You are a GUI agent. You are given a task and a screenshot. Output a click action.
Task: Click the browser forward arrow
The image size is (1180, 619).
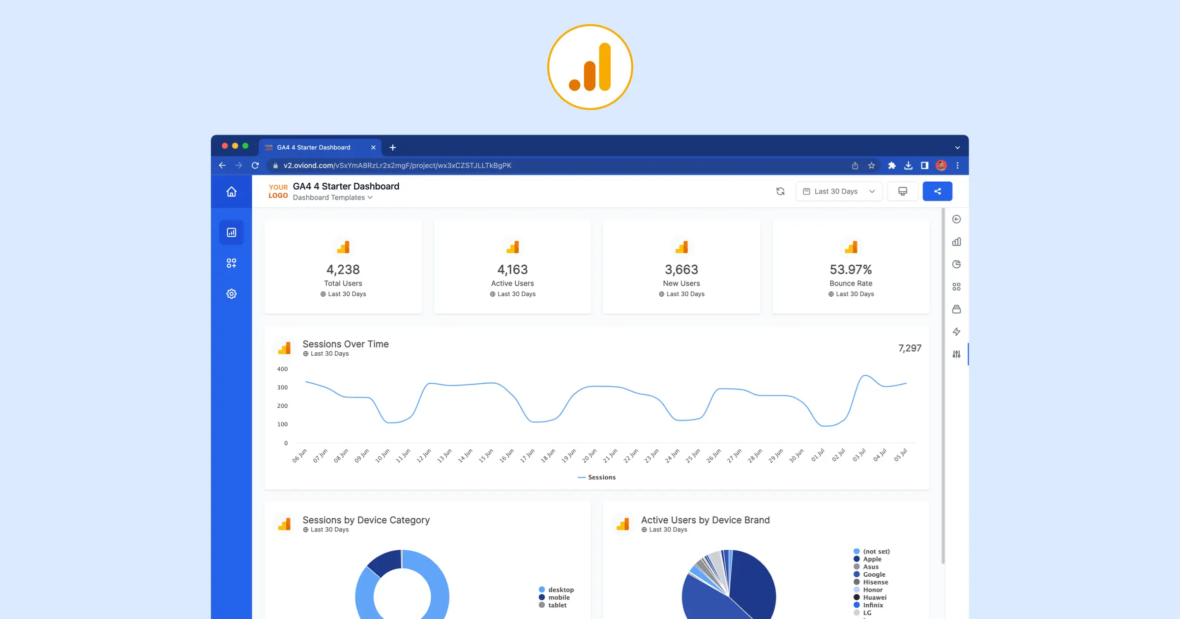(238, 166)
